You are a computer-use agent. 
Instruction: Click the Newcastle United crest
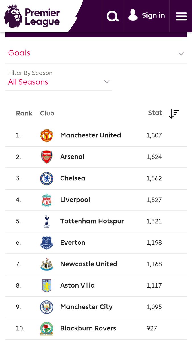[x=47, y=264]
